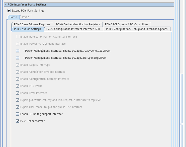Click Enable byte parity Port on Avalon-ST checkbox

[x=18, y=37]
